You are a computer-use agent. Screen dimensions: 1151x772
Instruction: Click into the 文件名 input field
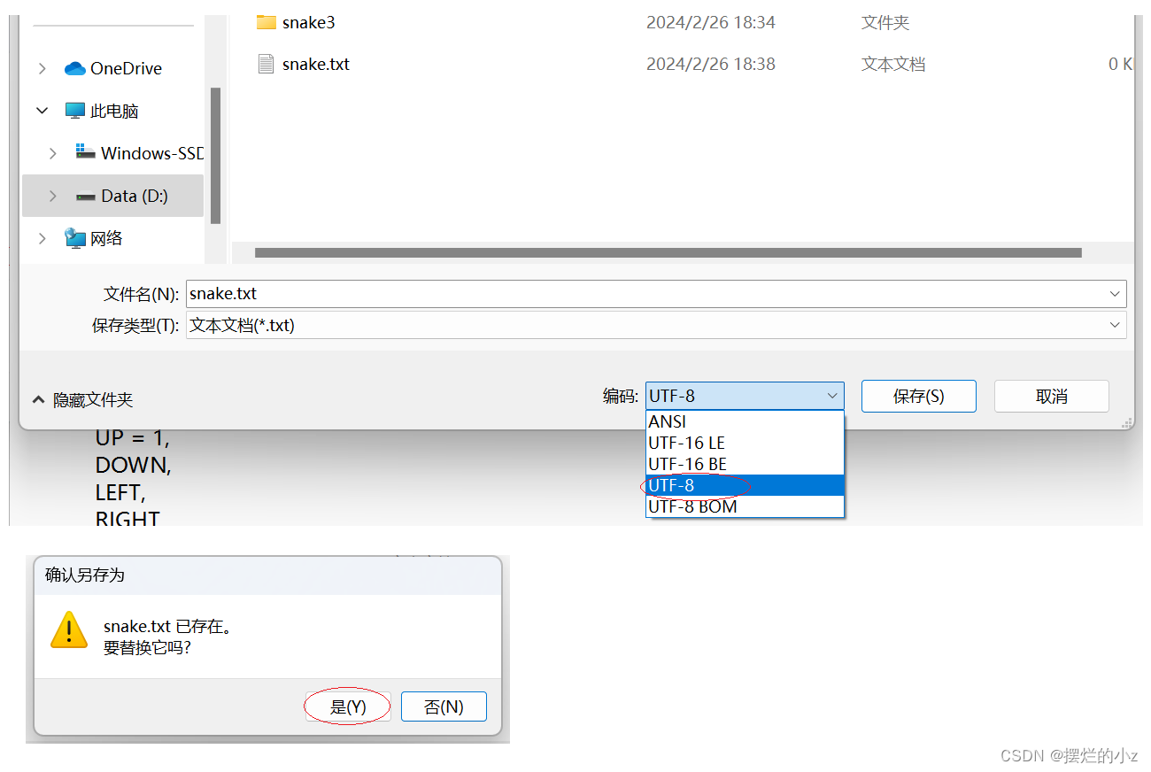(656, 294)
